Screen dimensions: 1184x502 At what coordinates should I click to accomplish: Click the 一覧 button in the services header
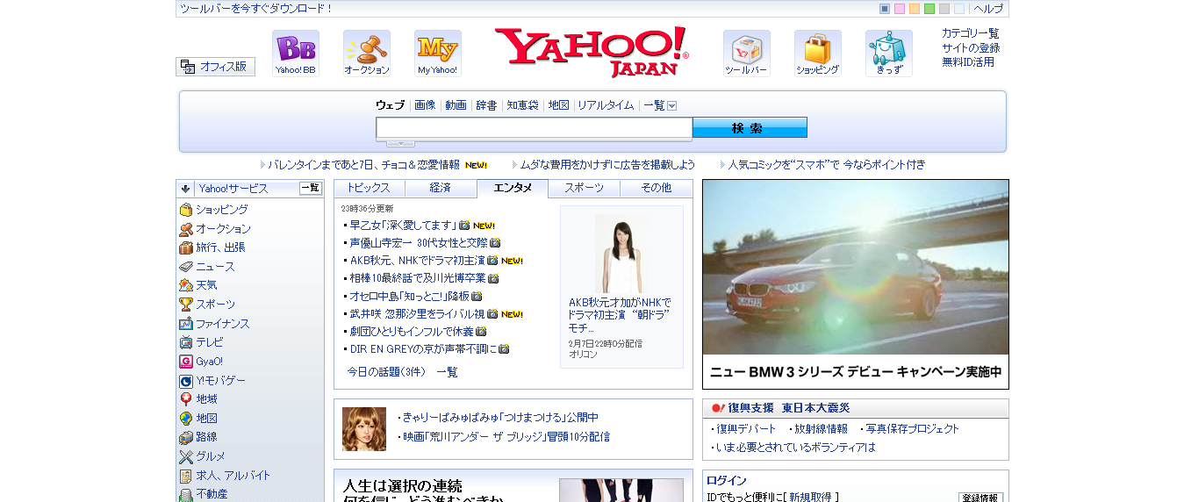[311, 188]
